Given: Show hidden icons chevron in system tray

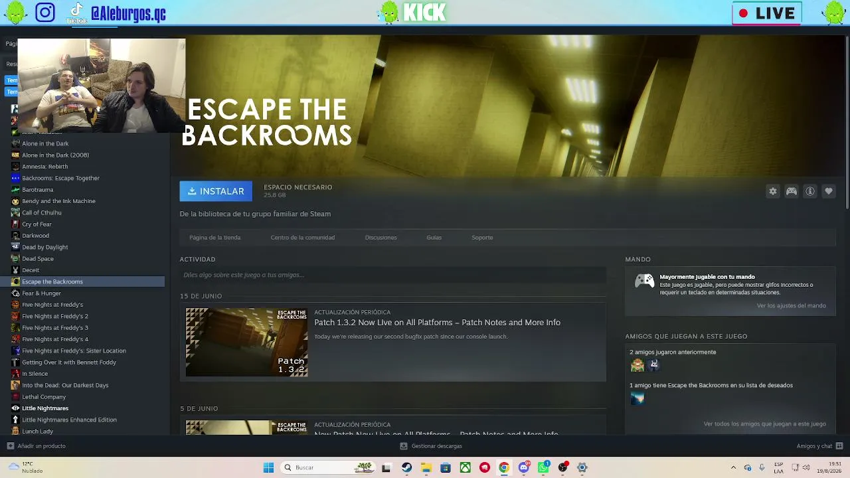Looking at the screenshot, I should [733, 467].
